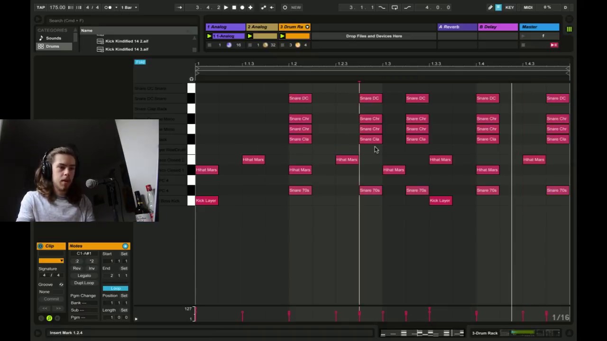Toggle the Fold button in the note editor
Screen dimensions: 607x341
(x=140, y=62)
